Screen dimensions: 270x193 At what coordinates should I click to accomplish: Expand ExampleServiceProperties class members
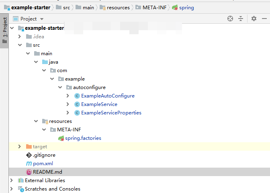point(68,112)
